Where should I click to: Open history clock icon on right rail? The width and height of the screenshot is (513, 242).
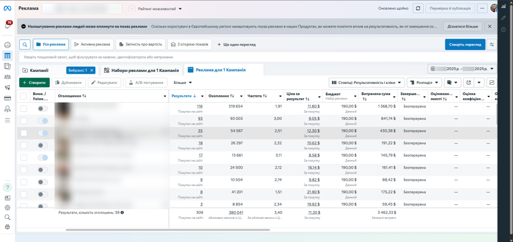pos(504,29)
